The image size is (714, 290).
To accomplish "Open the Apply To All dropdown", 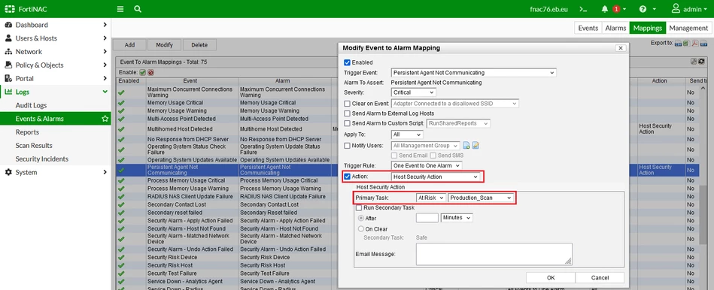I will click(x=407, y=134).
